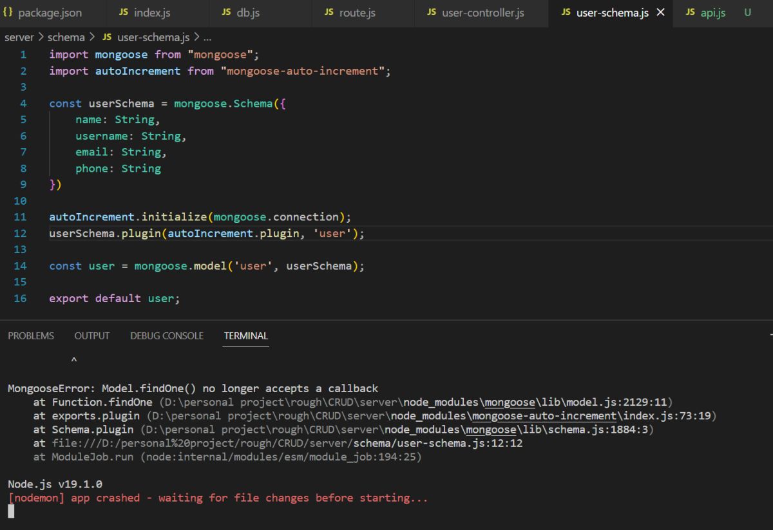Image resolution: width=773 pixels, height=530 pixels.
Task: Open the user-controller.js tab
Action: coord(482,13)
